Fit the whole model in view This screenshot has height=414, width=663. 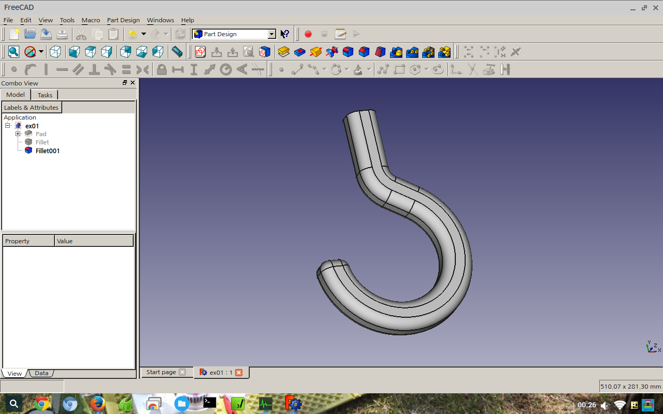(13, 52)
